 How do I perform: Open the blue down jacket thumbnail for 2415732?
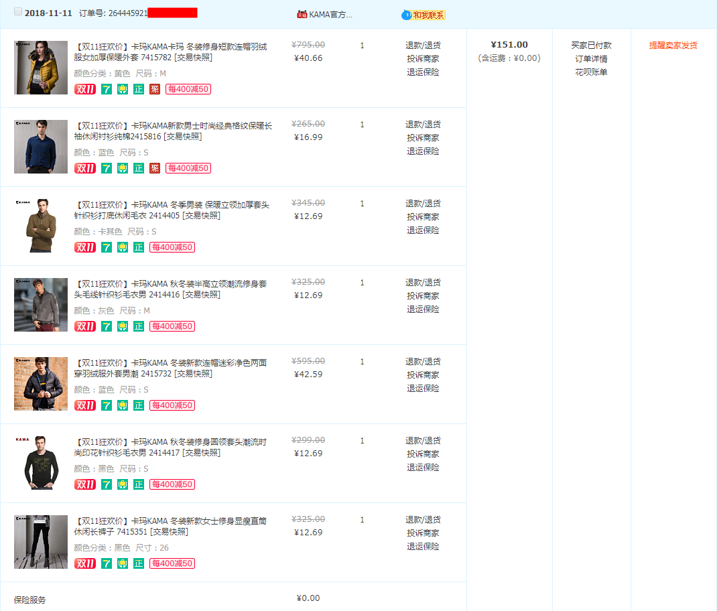coord(41,384)
